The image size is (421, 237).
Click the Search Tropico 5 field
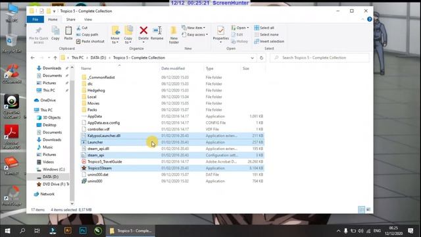click(x=320, y=58)
